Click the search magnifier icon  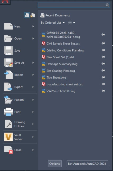107,5
